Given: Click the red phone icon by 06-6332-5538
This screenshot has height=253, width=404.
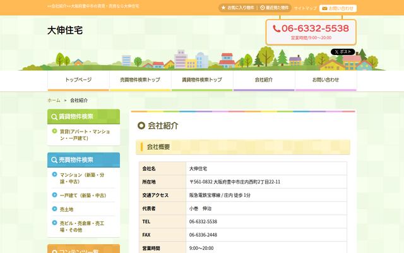Looking at the screenshot, I should click(276, 28).
